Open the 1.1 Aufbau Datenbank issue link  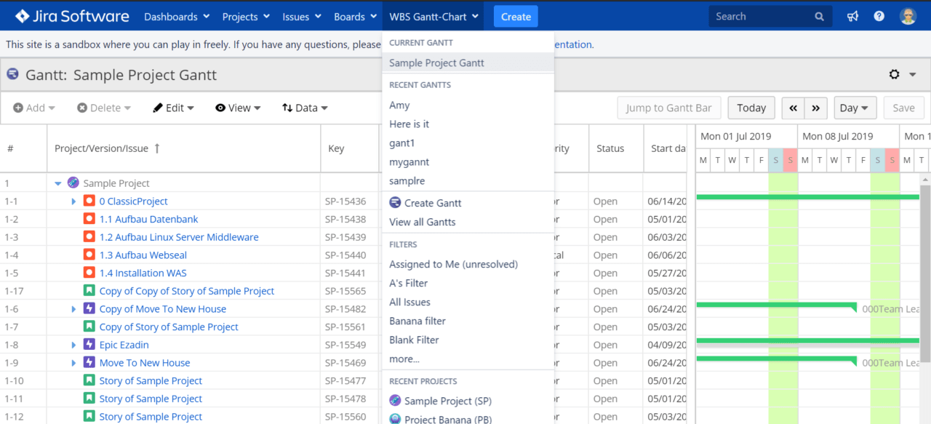(148, 219)
